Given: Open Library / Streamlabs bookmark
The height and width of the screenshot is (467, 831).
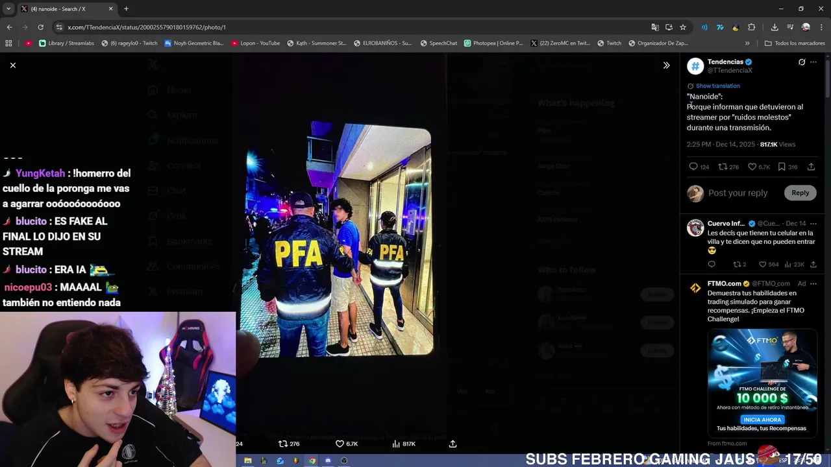Looking at the screenshot, I should click(66, 43).
